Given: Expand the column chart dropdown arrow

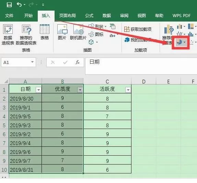Looking at the screenshot, I should [184, 26].
